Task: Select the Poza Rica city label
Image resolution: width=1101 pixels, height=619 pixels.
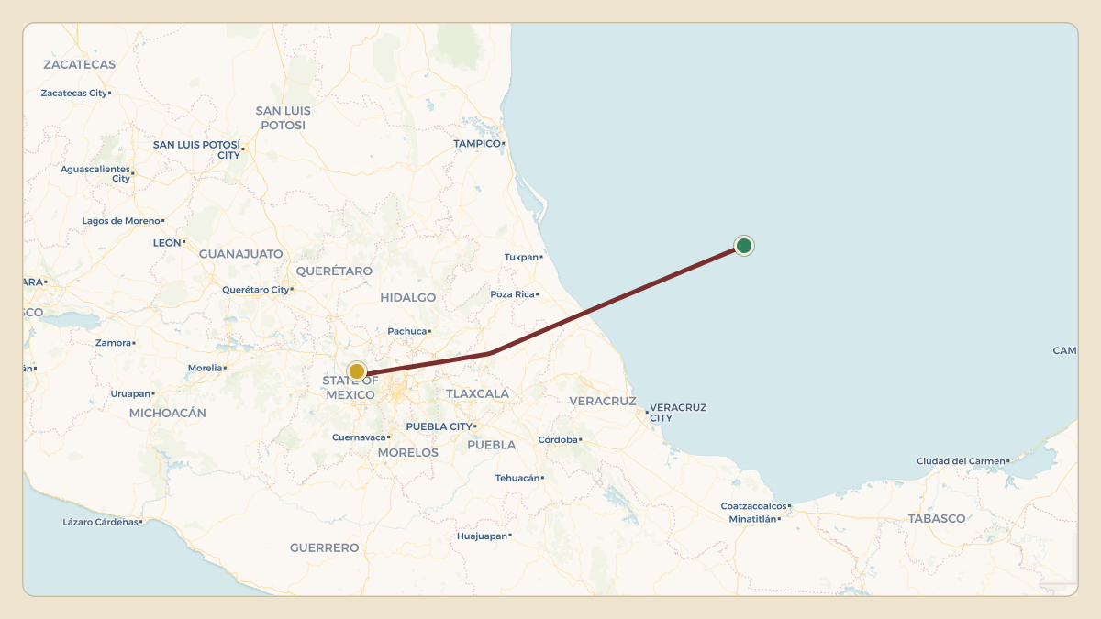Action: [512, 294]
